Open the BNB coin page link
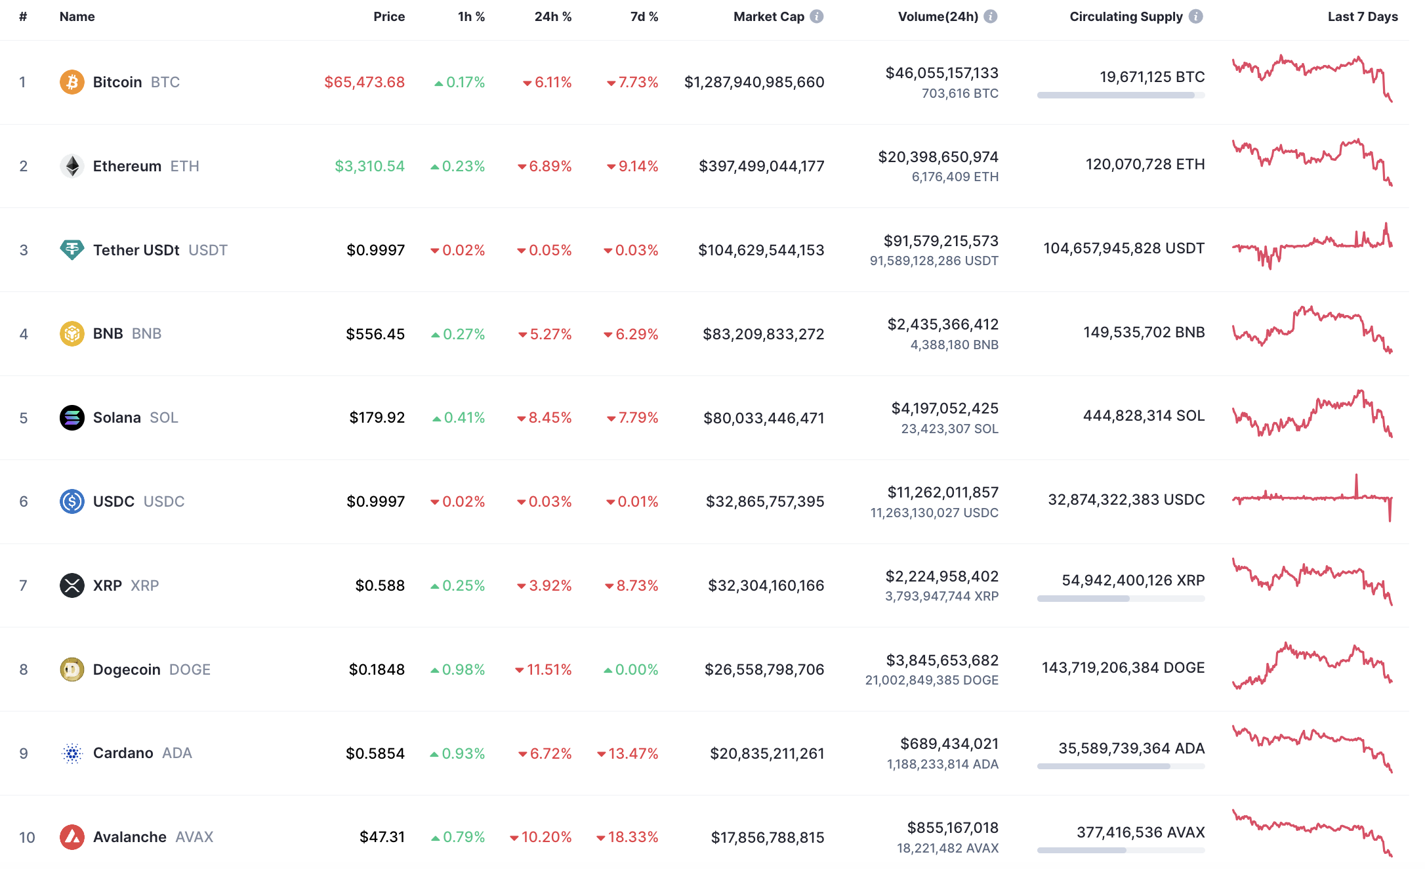The image size is (1425, 869). (x=108, y=333)
